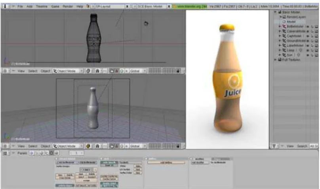Expand RenderLayers entry in outliner

(281, 17)
